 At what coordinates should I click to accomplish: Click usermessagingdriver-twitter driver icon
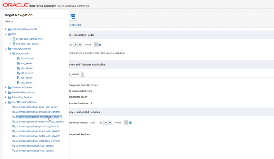pyautogui.click(x=14, y=136)
